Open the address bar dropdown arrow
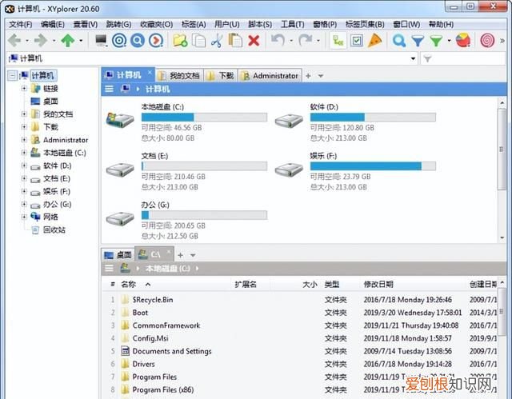The image size is (512, 399). pos(413,58)
